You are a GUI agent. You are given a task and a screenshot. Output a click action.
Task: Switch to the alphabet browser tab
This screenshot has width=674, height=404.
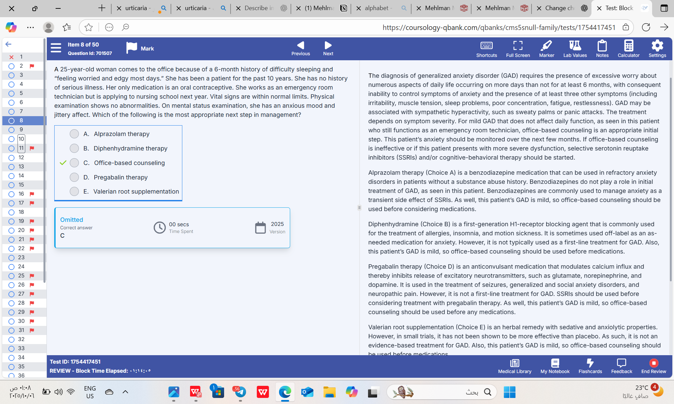pyautogui.click(x=377, y=8)
